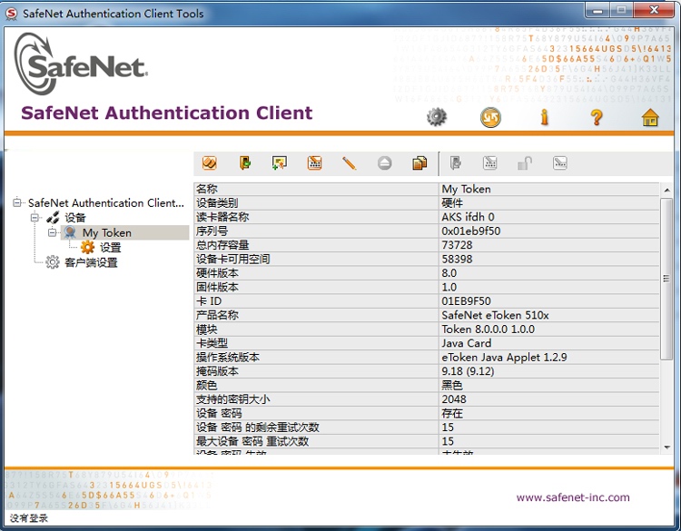This screenshot has width=681, height=531.
Task: Click the SafeNet Authentication Client heading
Action: [167, 113]
